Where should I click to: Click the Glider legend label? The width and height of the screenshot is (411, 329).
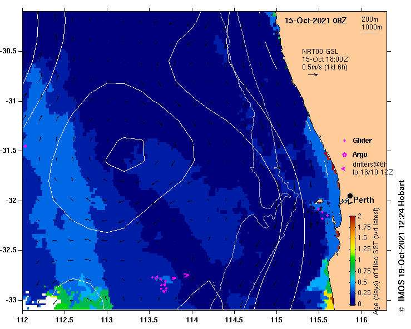point(362,141)
